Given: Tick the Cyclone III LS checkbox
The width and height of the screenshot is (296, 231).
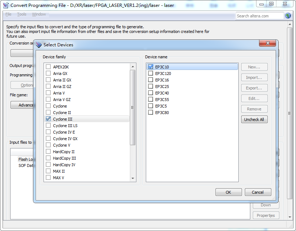Looking at the screenshot, I should (48, 126).
